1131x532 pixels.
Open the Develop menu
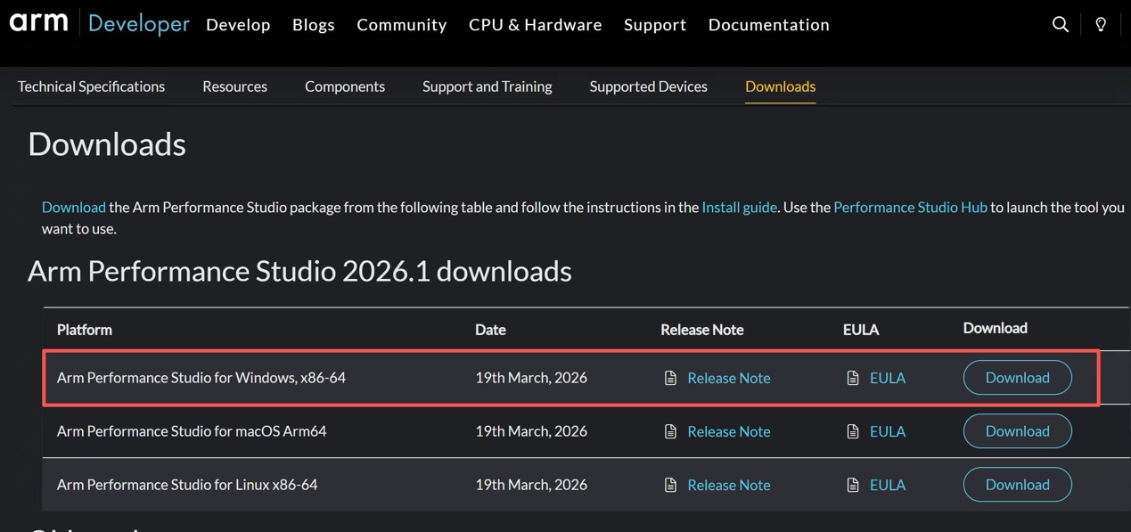click(x=238, y=25)
